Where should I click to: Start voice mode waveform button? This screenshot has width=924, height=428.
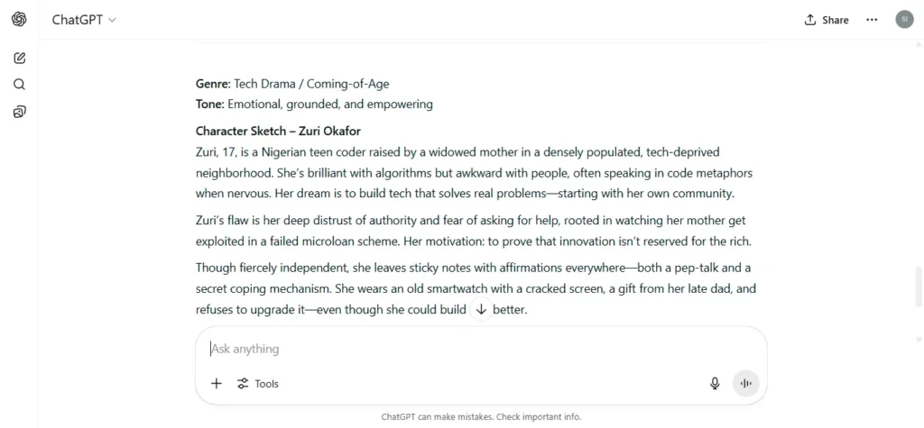coord(746,384)
